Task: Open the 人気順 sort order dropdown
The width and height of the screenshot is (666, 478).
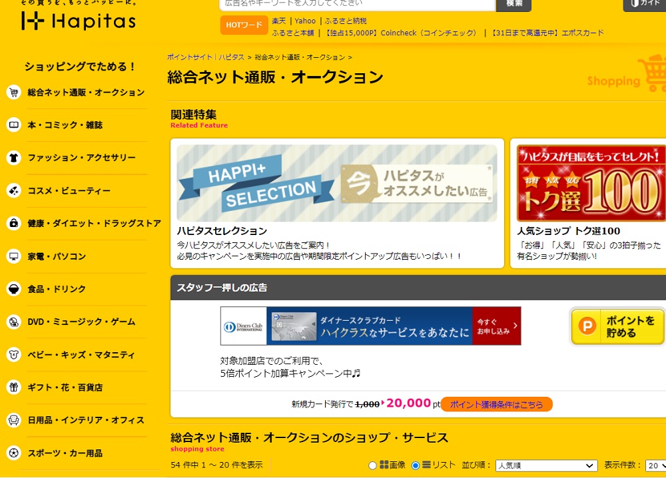Action: coord(546,465)
